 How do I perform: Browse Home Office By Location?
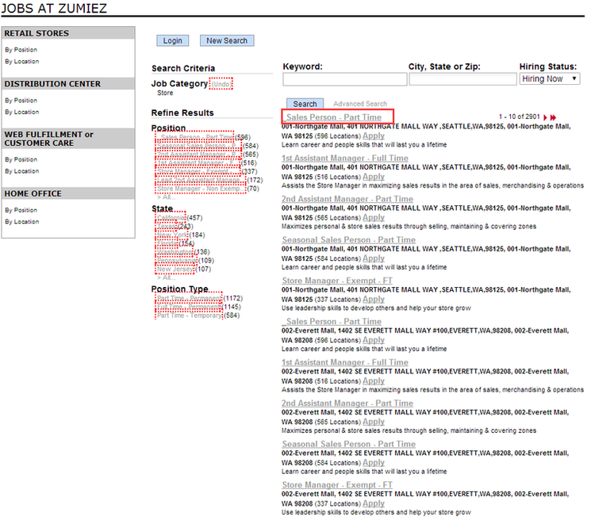22,222
